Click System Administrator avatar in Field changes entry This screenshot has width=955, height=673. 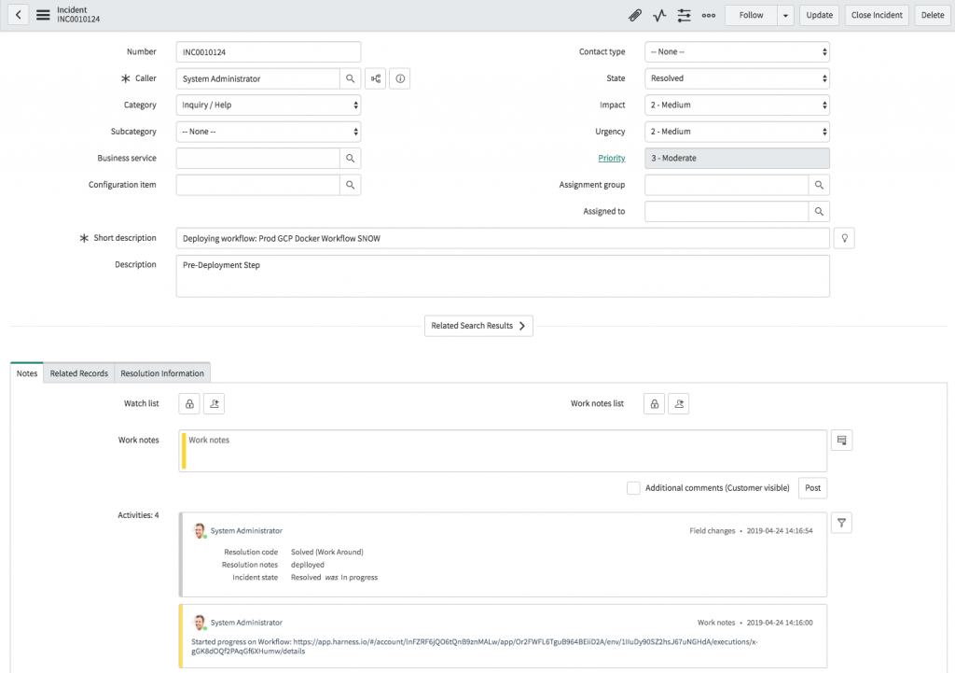point(200,531)
